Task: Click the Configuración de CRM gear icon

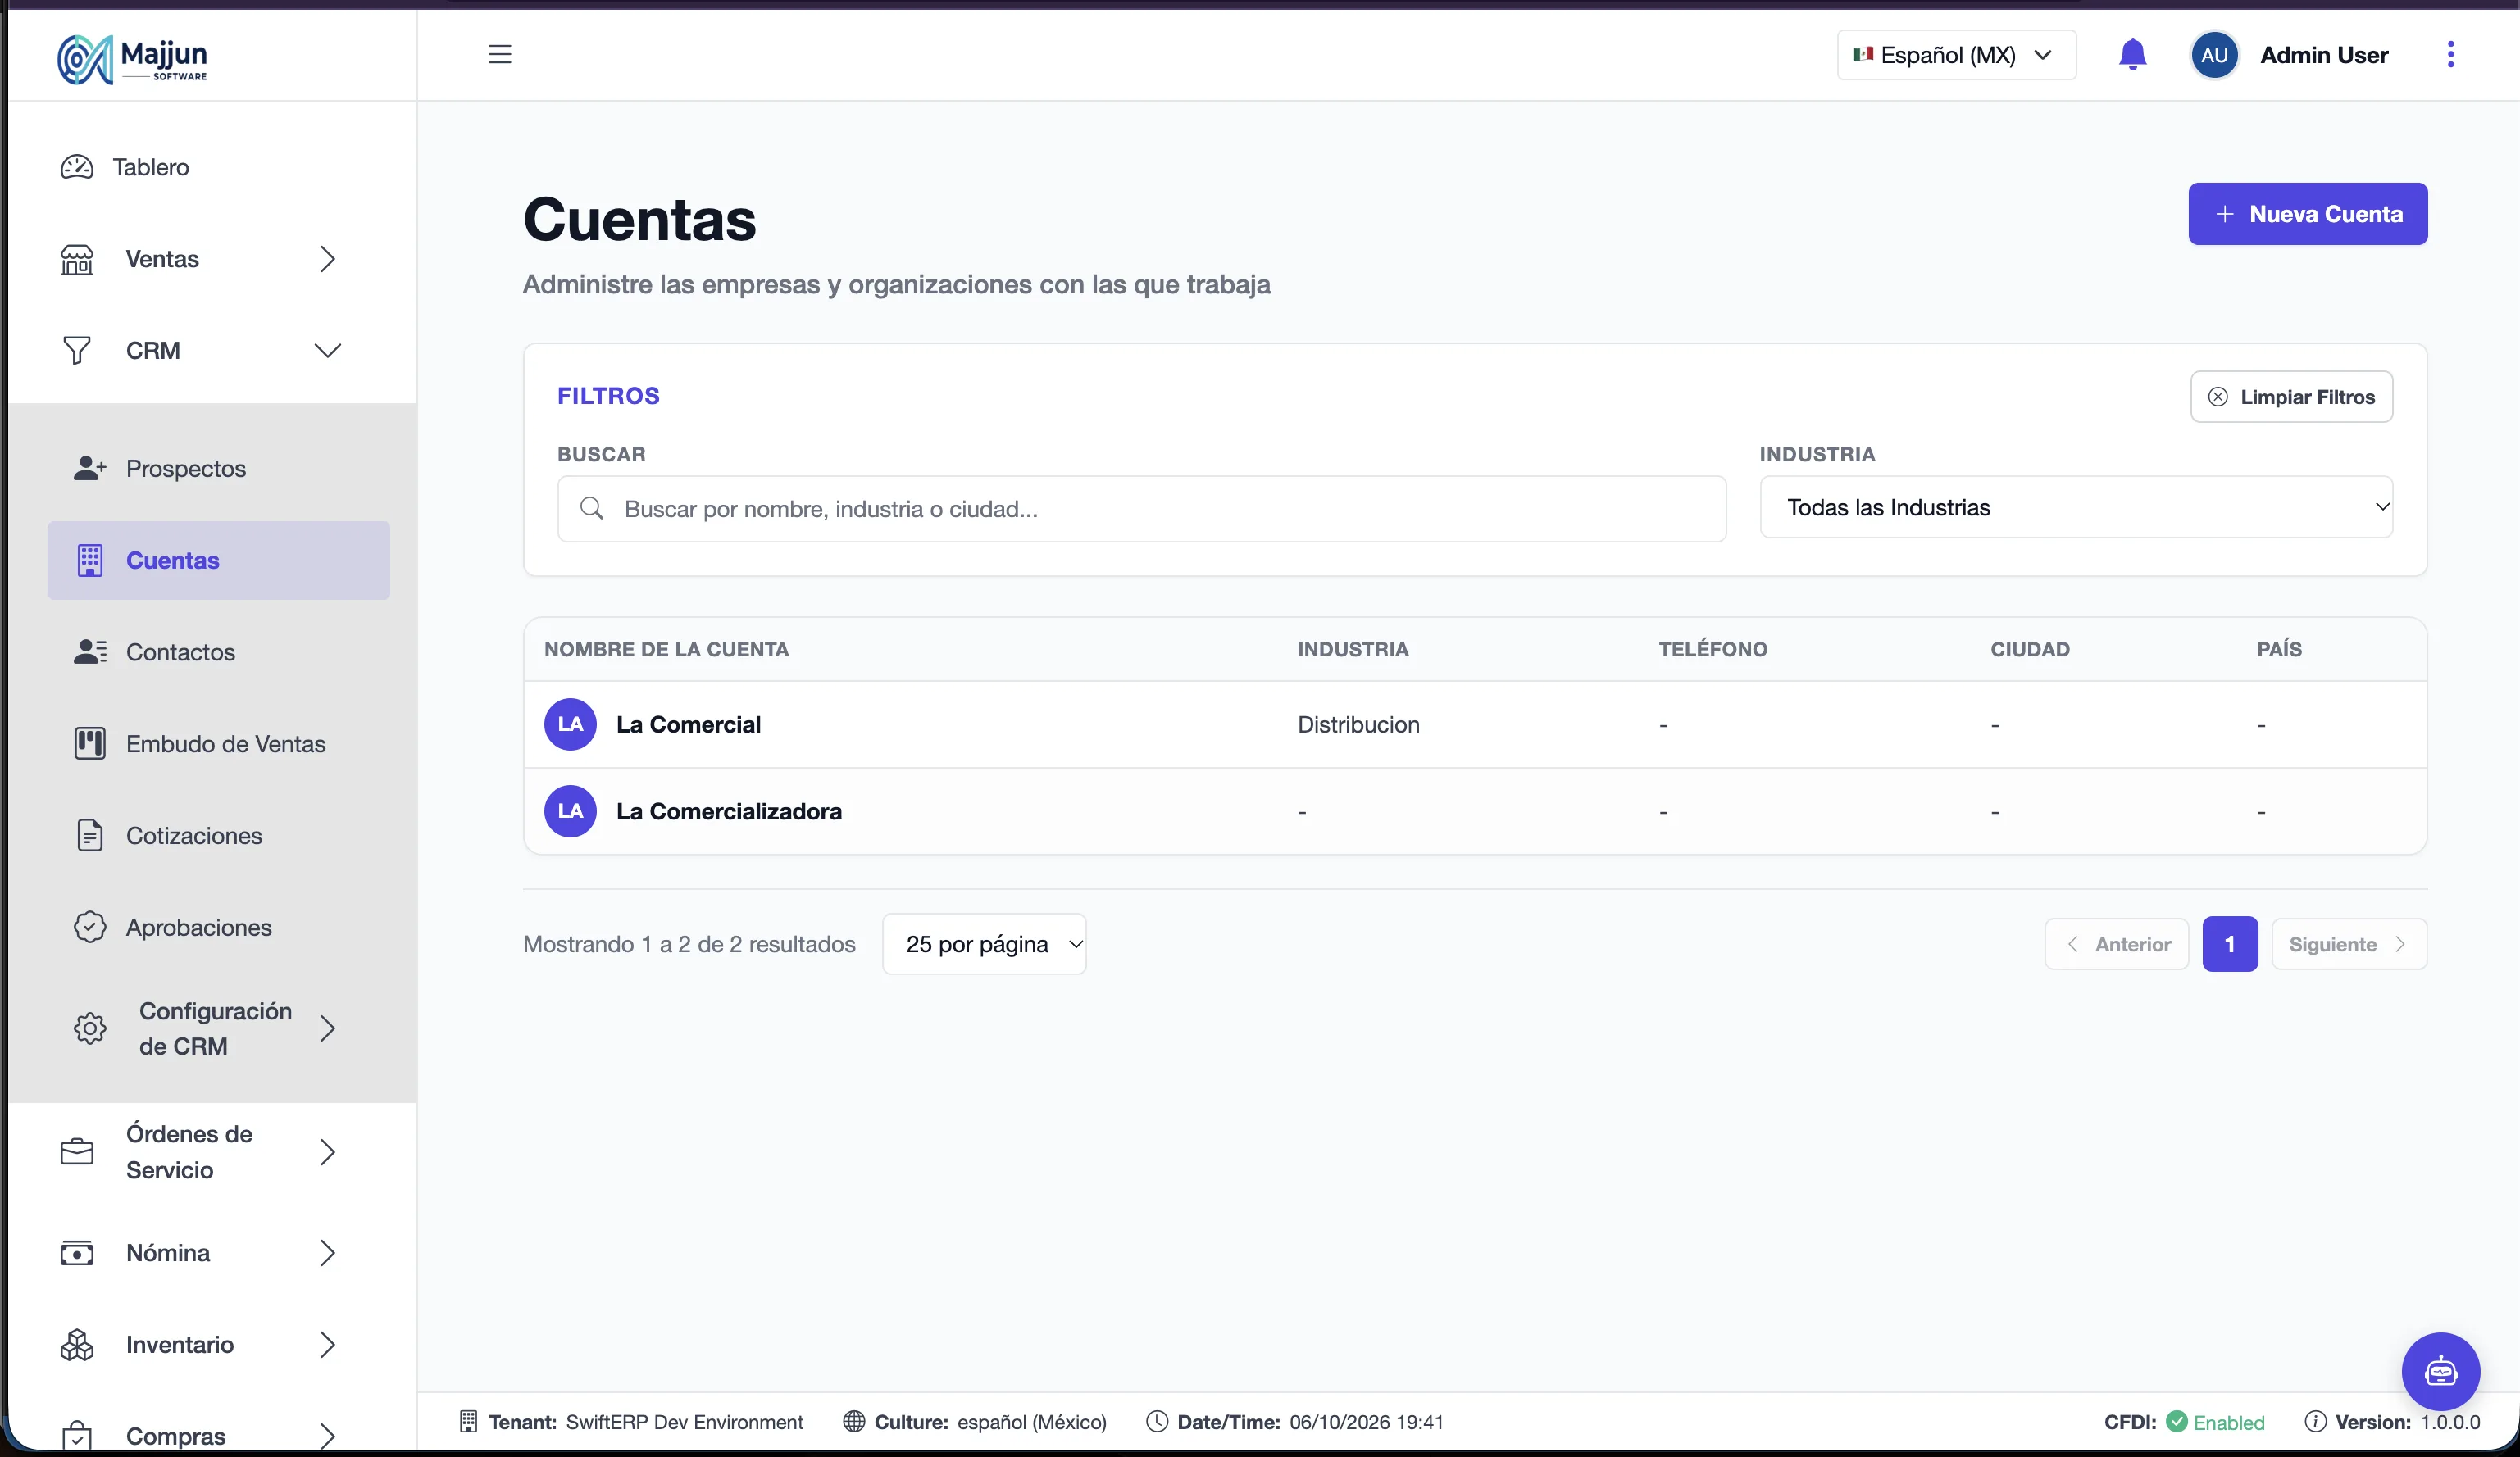Action: 90,1028
